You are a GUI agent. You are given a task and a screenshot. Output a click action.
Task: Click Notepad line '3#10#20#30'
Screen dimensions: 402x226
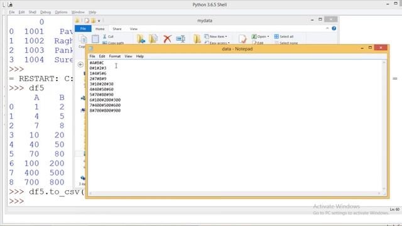(102, 84)
